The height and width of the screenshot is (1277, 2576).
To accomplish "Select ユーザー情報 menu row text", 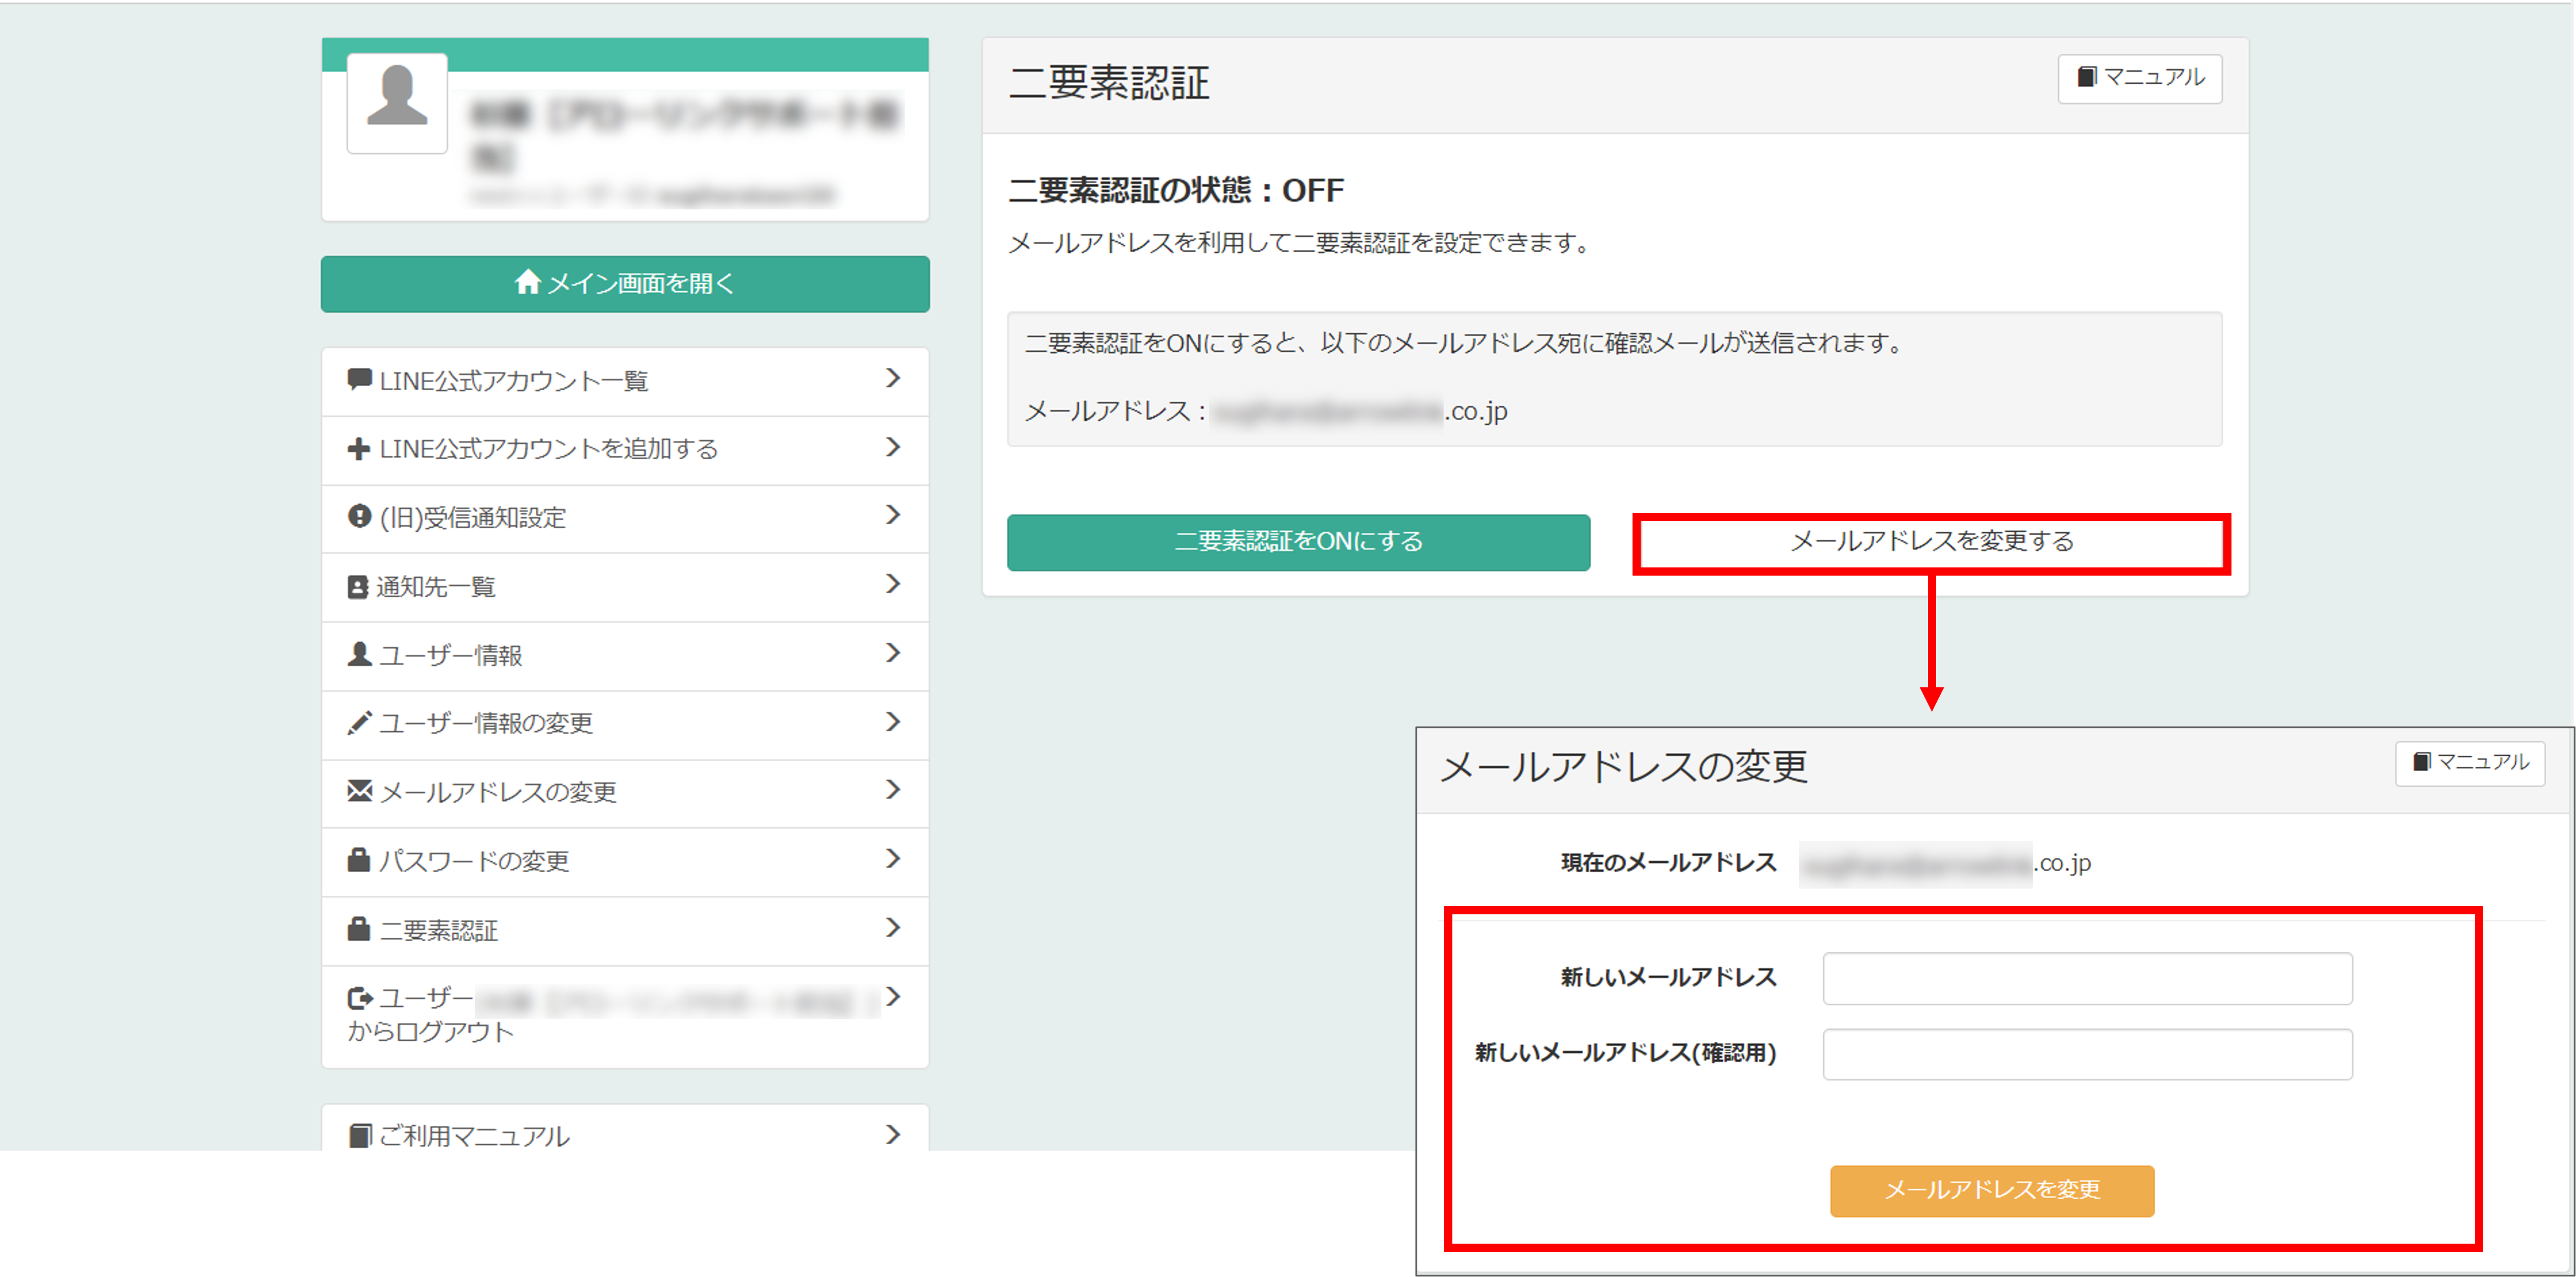I will (x=451, y=656).
